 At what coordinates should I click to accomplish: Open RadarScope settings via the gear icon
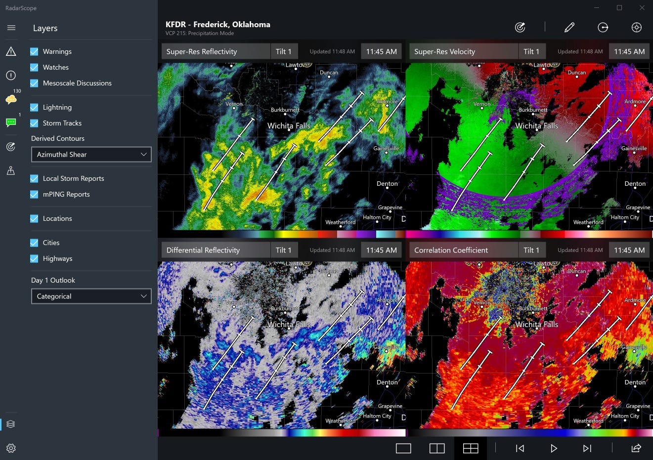11,448
